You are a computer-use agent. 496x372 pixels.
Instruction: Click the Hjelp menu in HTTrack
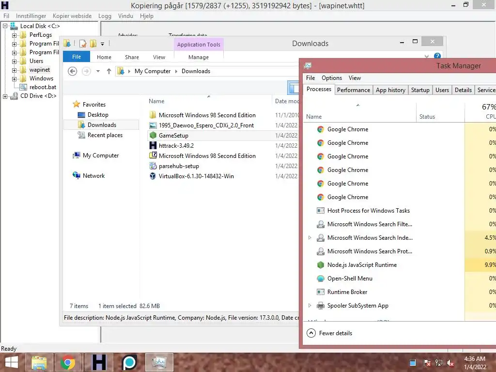(x=146, y=16)
